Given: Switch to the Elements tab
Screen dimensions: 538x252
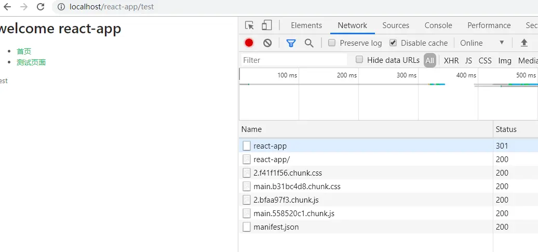Looking at the screenshot, I should tap(306, 25).
